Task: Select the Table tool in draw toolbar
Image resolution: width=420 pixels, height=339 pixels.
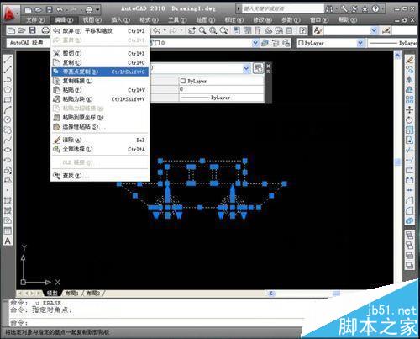Action: (8, 231)
